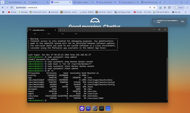Open Animal Jam - Play bookmark
Viewport: 190px width, 113px height.
pyautogui.click(x=104, y=12)
